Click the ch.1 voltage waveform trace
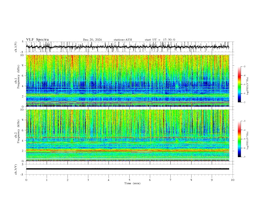The image size is (262, 202). 127,47
